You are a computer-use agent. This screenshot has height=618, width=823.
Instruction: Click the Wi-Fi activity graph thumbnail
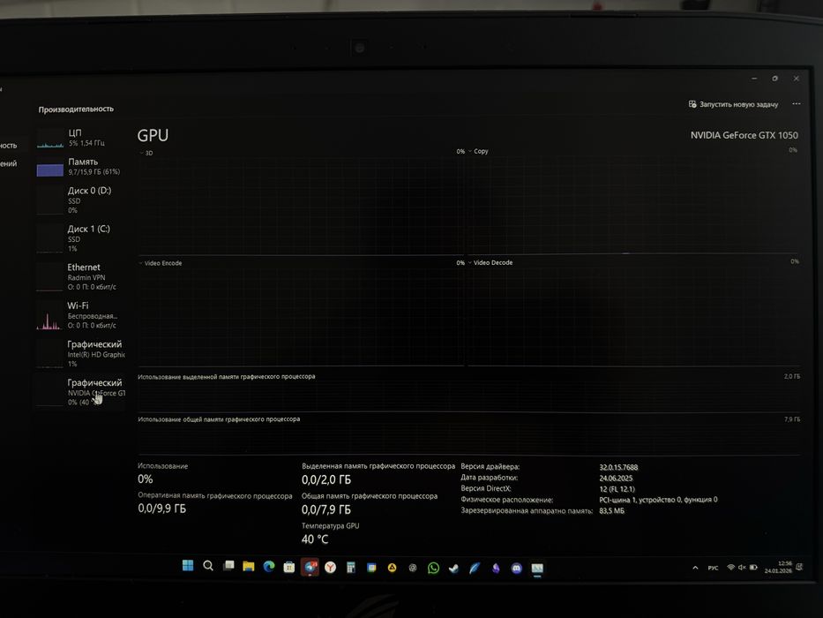[50, 320]
